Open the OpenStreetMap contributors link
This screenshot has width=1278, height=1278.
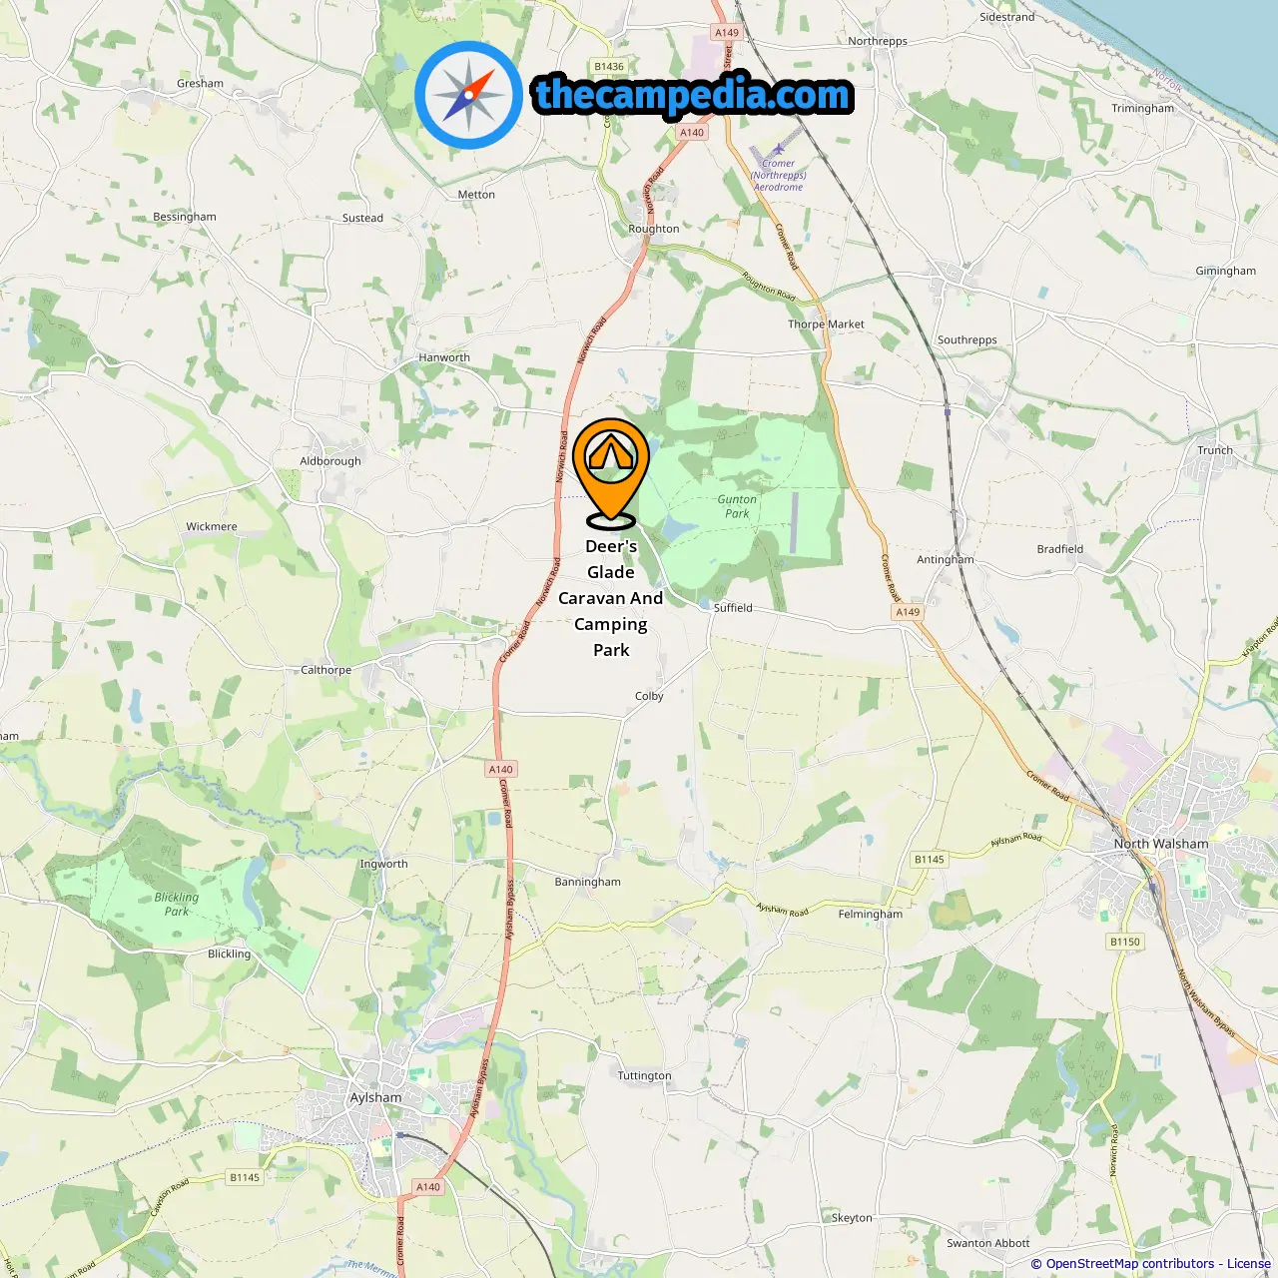pyautogui.click(x=1129, y=1264)
